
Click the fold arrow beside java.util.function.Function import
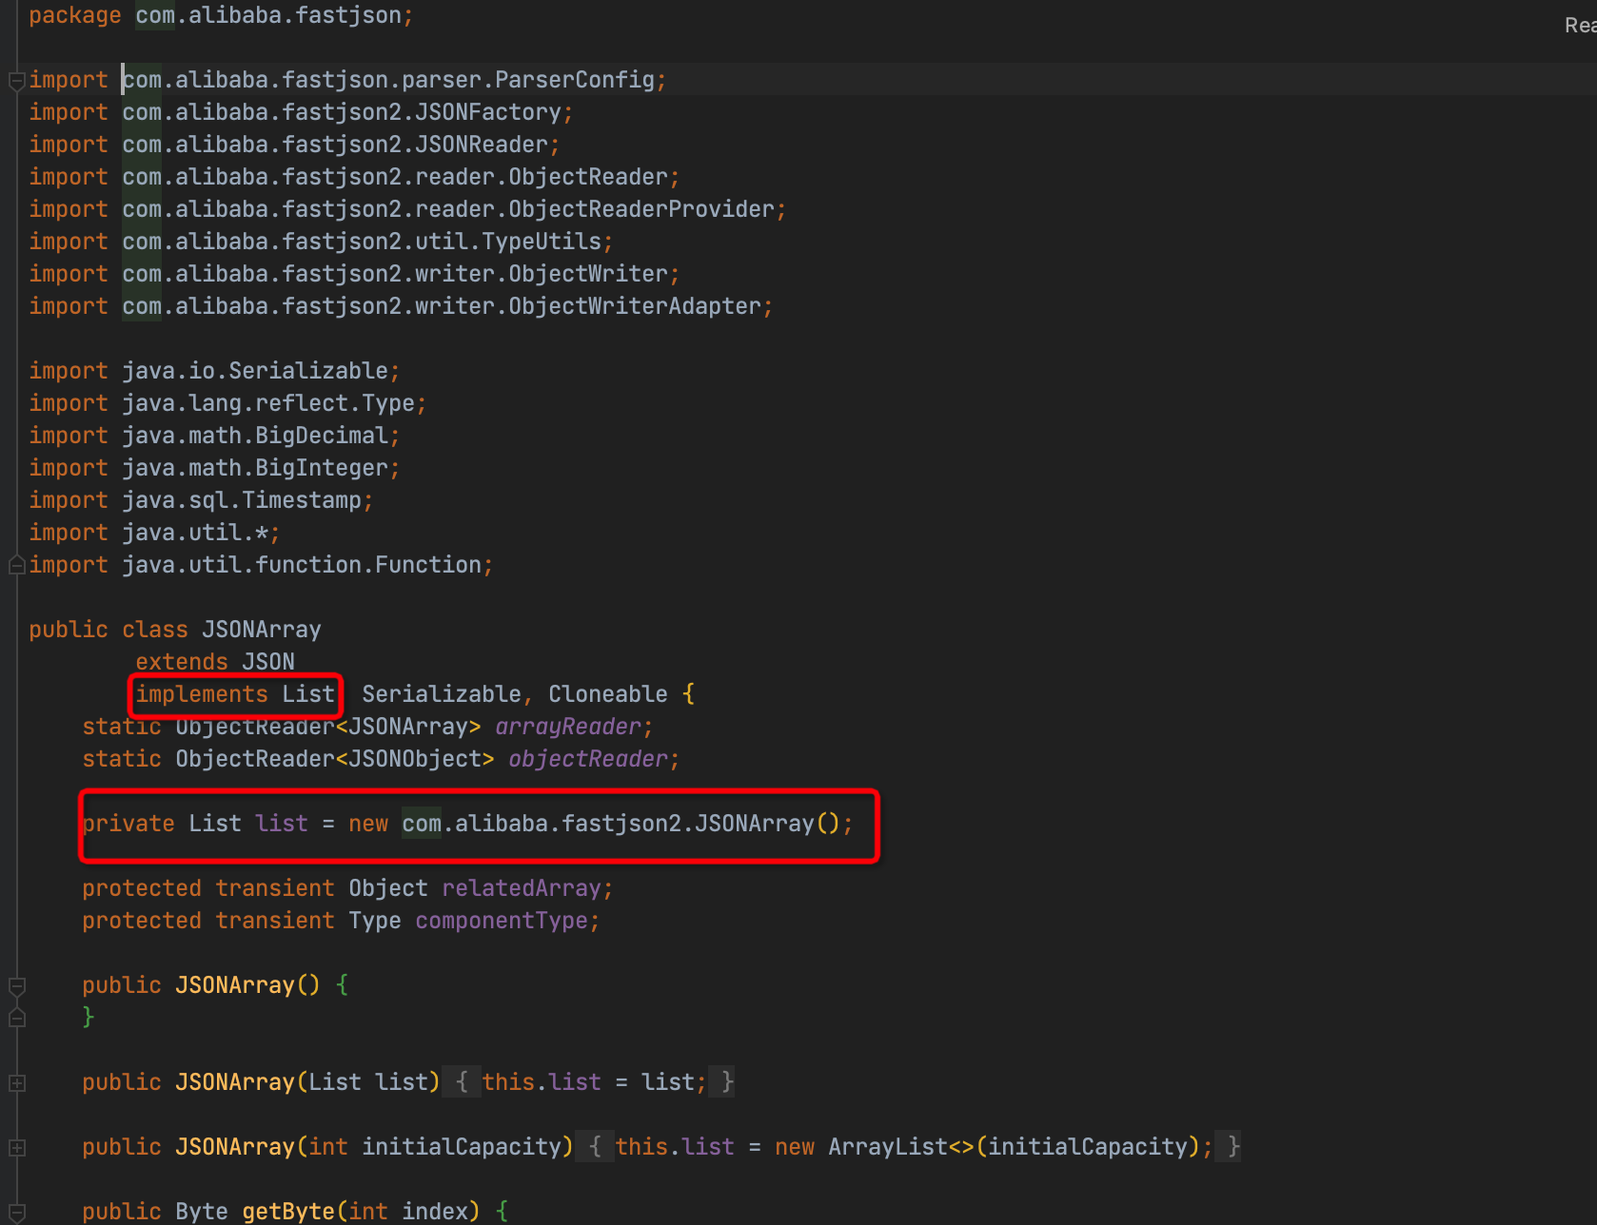point(15,564)
